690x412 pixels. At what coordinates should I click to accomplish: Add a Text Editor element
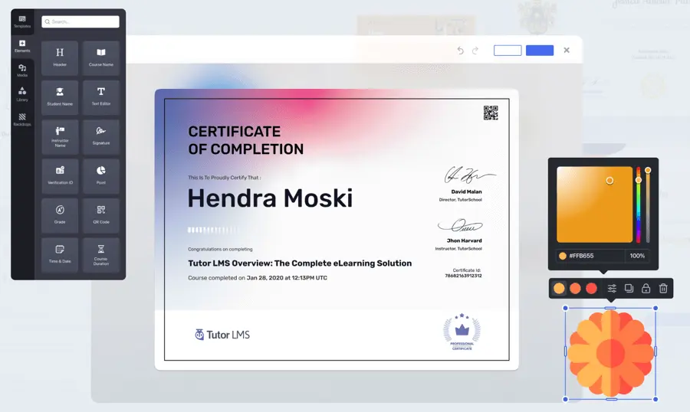click(100, 97)
